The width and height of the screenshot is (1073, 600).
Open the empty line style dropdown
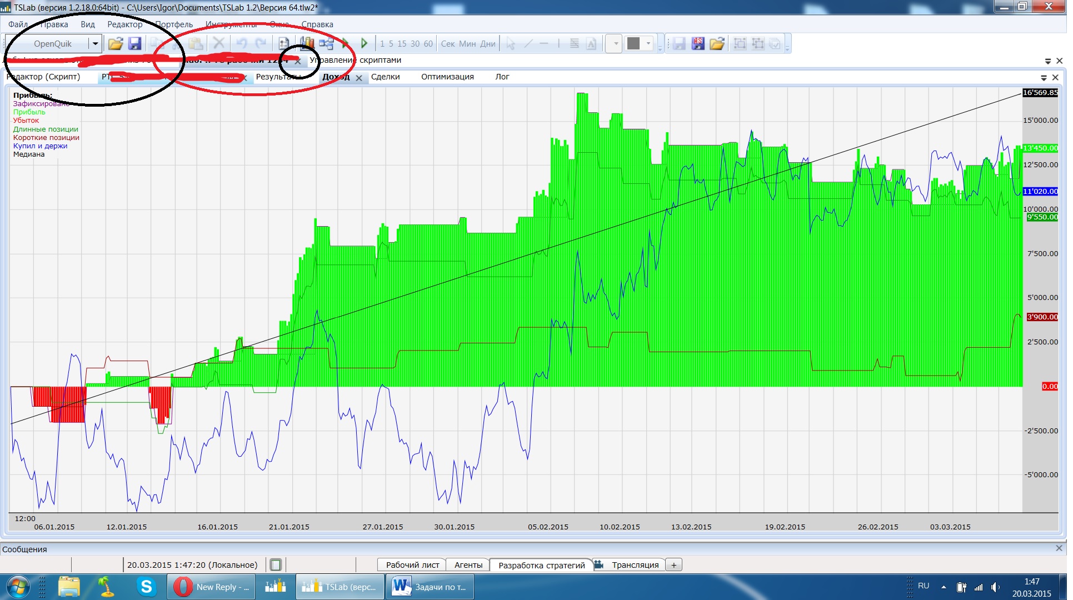614,44
